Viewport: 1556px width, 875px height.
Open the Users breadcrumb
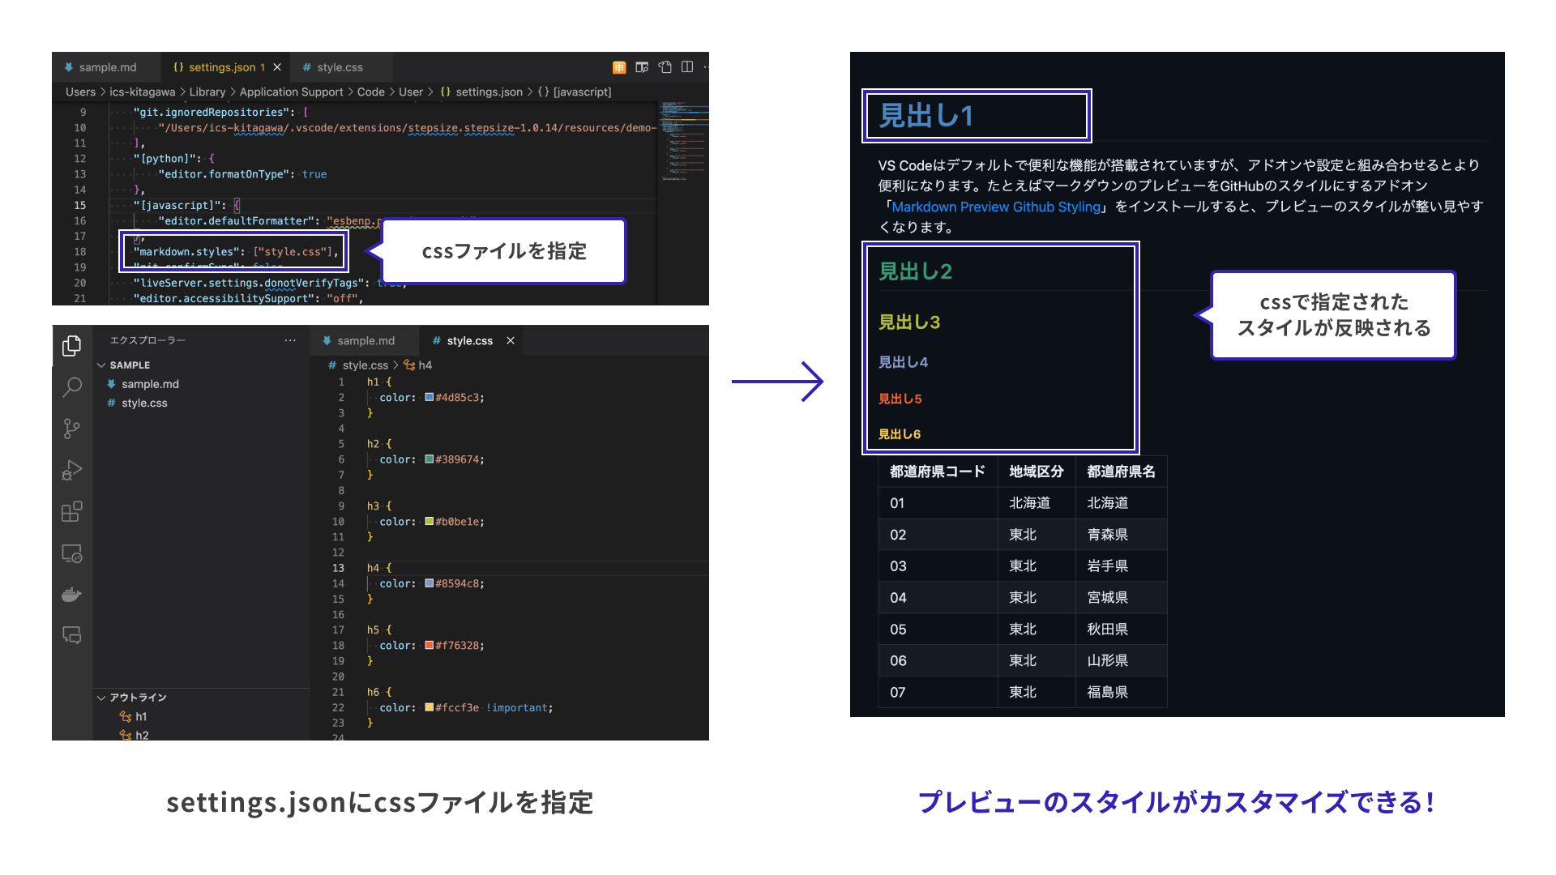tap(80, 92)
